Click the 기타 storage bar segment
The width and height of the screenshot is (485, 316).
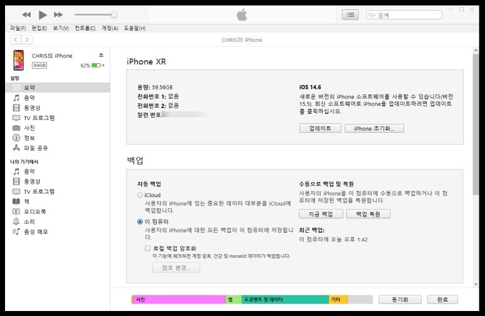click(338, 299)
